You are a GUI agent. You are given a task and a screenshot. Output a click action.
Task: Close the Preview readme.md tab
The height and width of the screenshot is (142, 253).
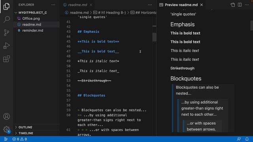click(202, 5)
